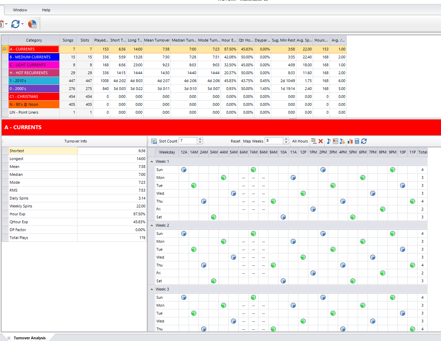The image size is (441, 341).
Task: Increase Slot Count with the up arrow
Action: 200,139
